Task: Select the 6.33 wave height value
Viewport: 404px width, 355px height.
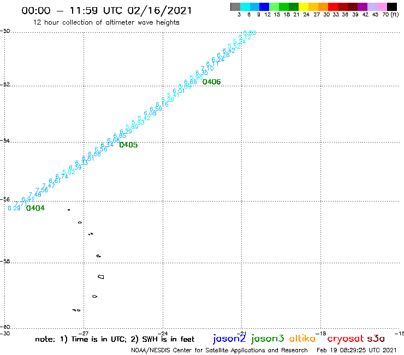Action: (x=81, y=163)
